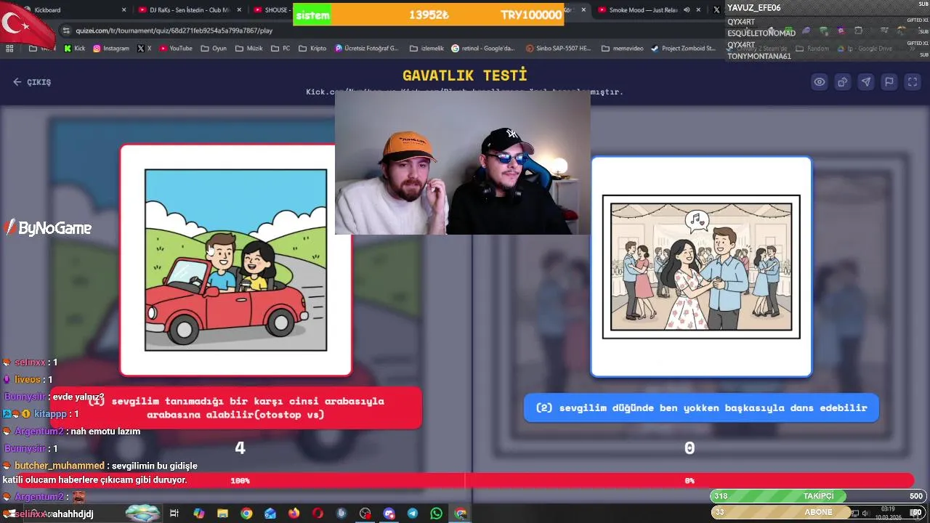Expand the izlemelik bookmark folder
The height and width of the screenshot is (523, 930).
click(x=426, y=49)
